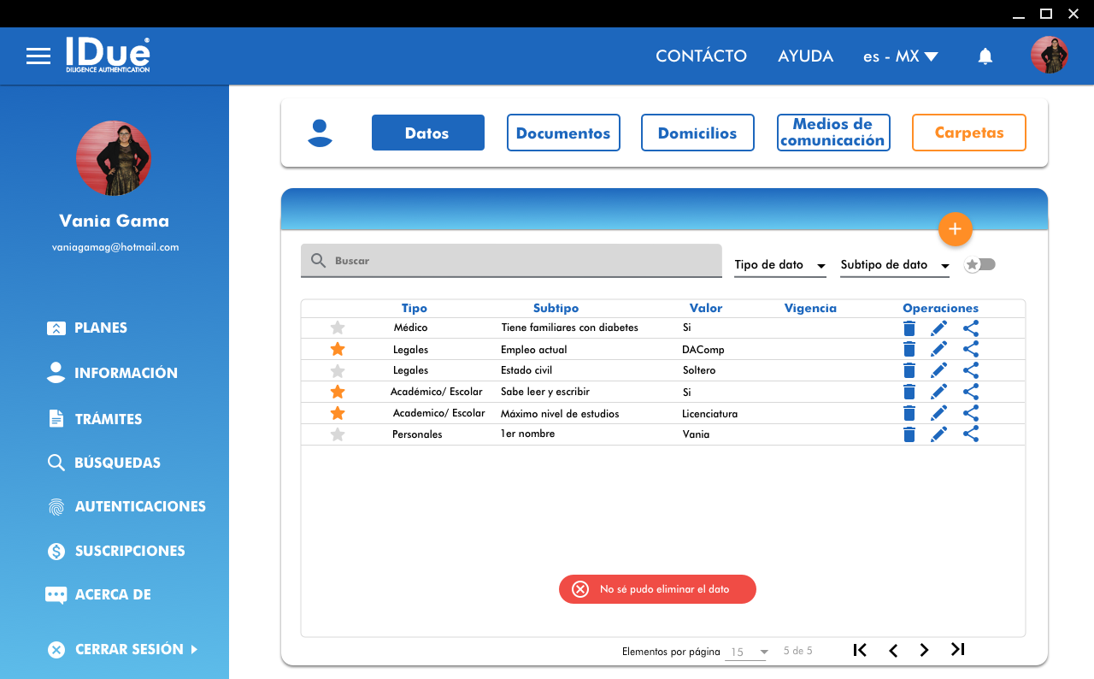Switch to the Documentos tab
Screen dimensions: 1094x679
tap(563, 133)
